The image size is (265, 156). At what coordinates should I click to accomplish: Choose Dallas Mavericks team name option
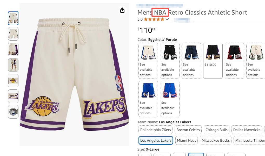tap(247, 130)
